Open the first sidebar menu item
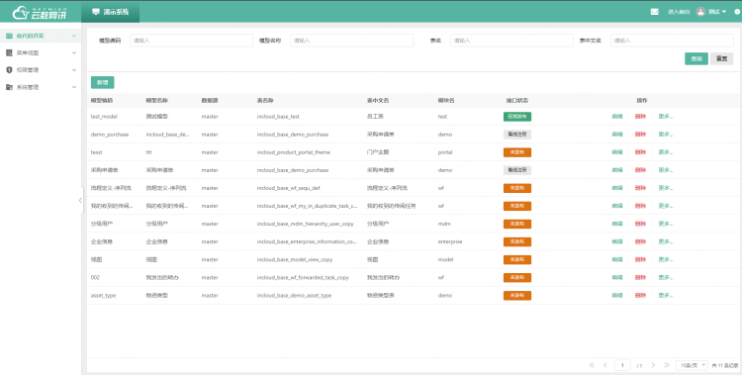 coord(41,36)
